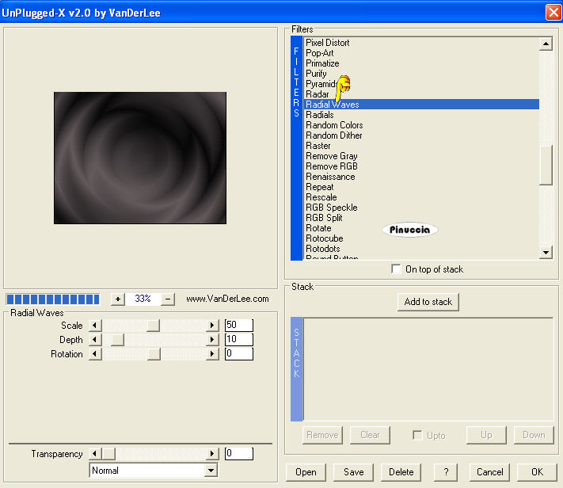Image resolution: width=563 pixels, height=488 pixels.
Task: Open the help question mark button
Action: click(446, 472)
